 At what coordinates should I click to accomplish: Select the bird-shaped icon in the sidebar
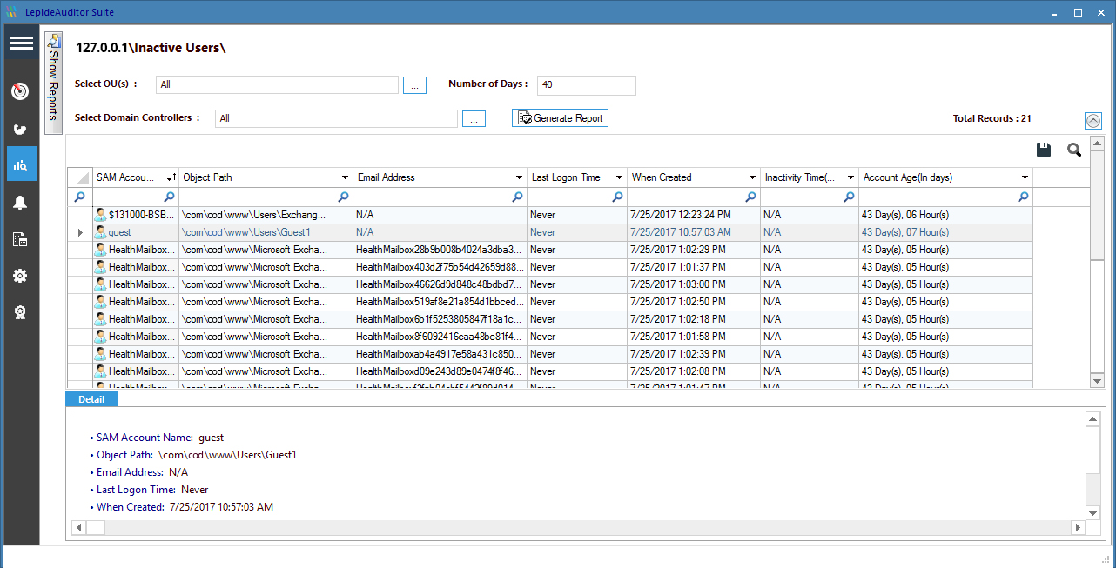[x=21, y=130]
